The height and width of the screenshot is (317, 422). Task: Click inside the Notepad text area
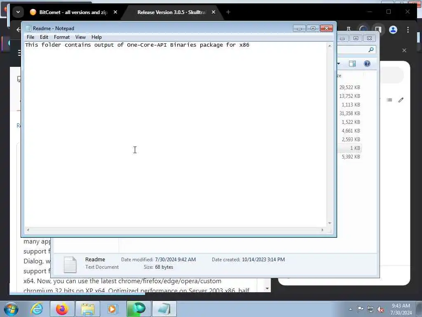click(175, 134)
